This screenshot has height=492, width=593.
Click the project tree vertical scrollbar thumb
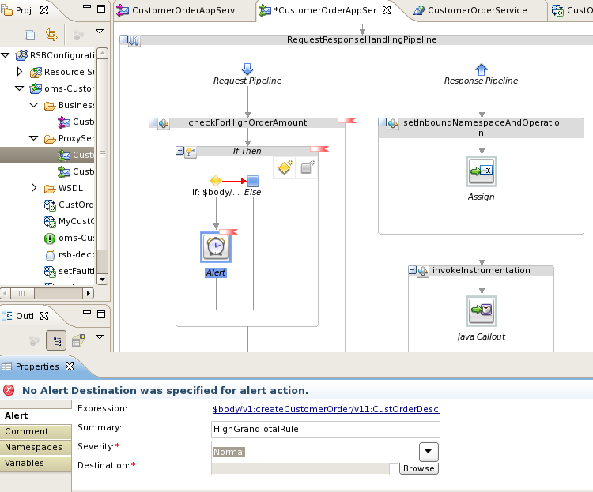tap(102, 154)
